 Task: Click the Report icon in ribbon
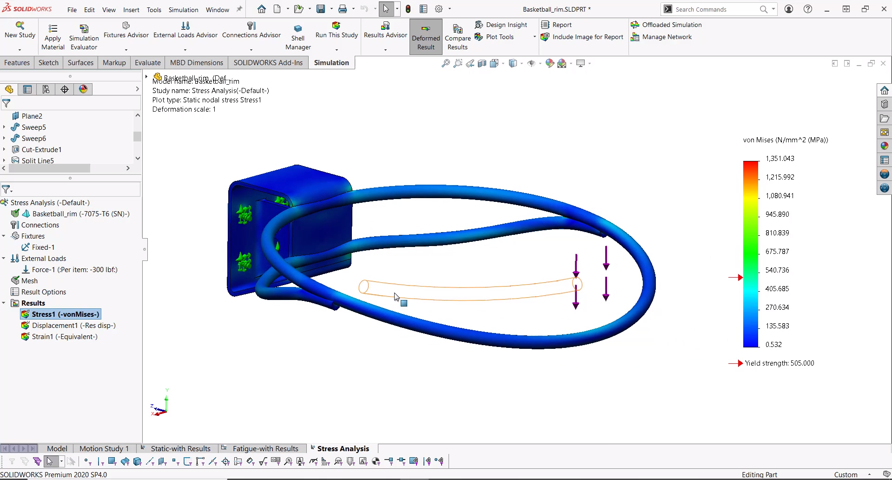coord(546,25)
